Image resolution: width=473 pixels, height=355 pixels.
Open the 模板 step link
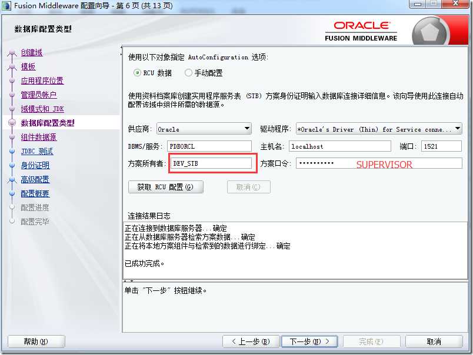[28, 66]
